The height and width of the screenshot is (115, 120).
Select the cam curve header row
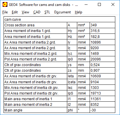pos(59,20)
